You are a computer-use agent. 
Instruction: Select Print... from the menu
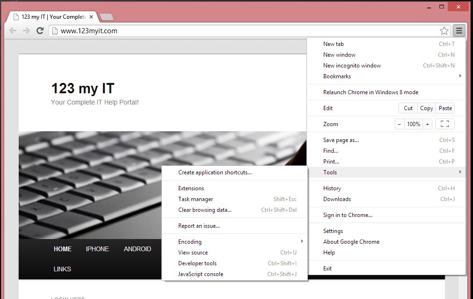386,161
